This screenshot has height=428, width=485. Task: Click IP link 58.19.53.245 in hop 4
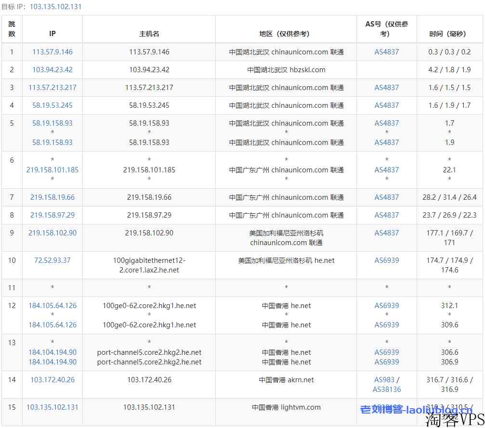(x=52, y=105)
